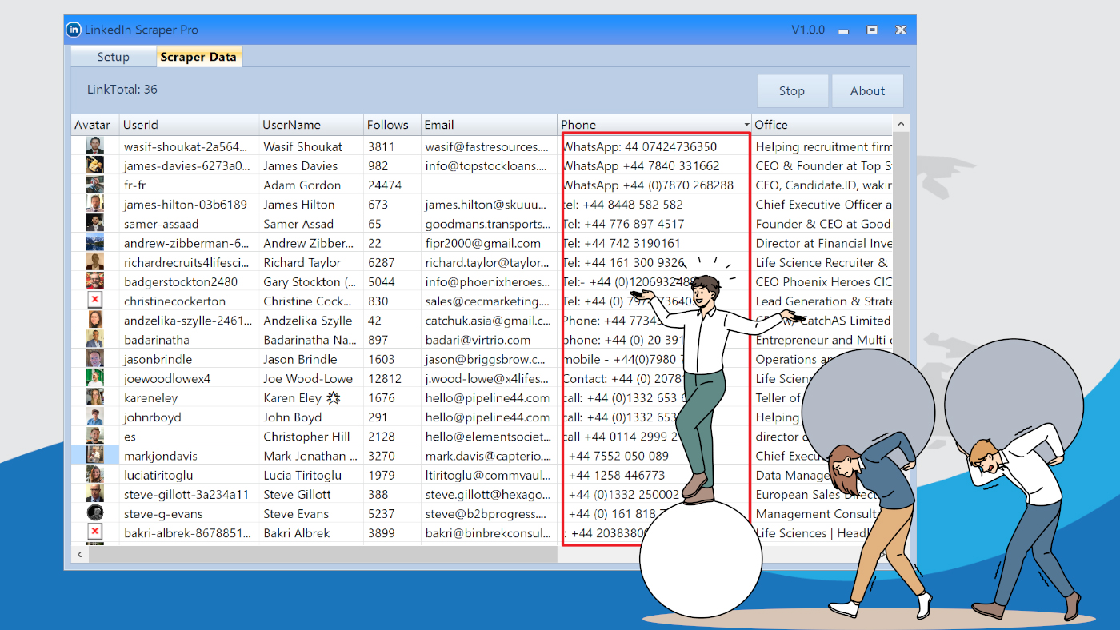The image size is (1120, 630).
Task: Select Christopher Hill's avatar picture
Action: (x=95, y=437)
